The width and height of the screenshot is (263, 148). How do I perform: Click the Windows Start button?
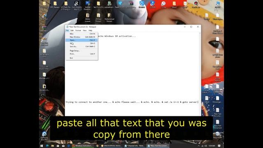42,146
